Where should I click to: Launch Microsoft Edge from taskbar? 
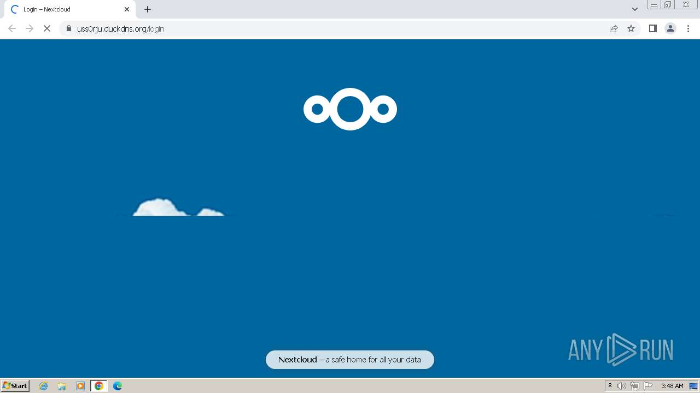pyautogui.click(x=118, y=386)
